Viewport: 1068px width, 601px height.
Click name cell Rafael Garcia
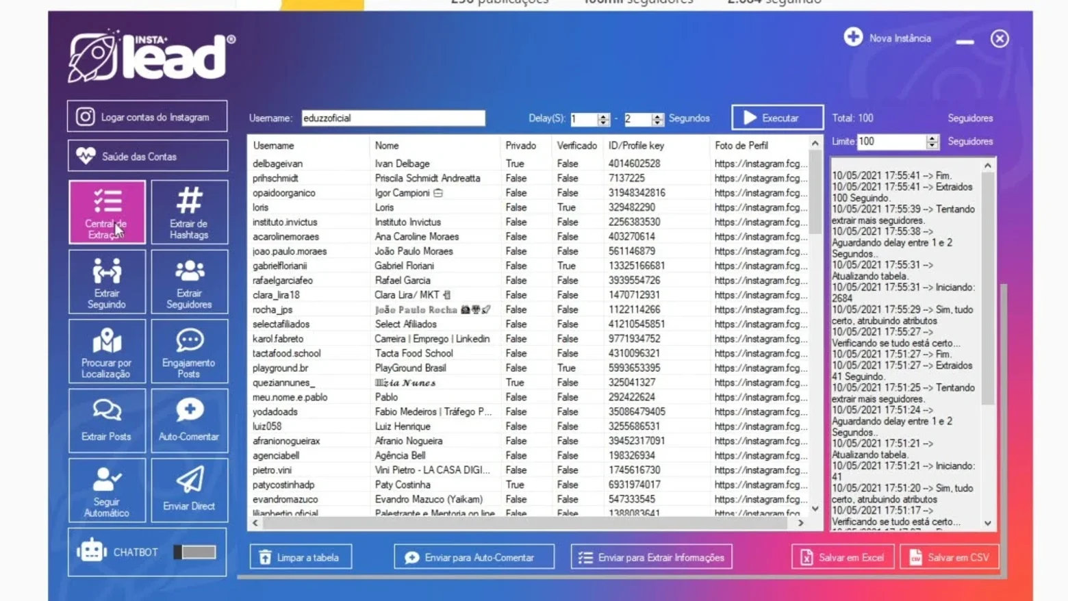[403, 280]
